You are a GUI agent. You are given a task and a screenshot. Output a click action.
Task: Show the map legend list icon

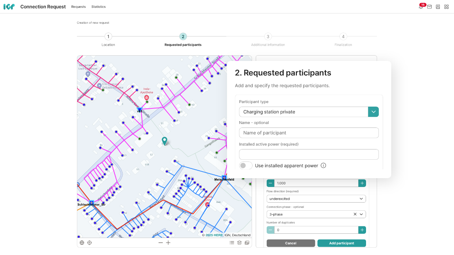pyautogui.click(x=232, y=243)
